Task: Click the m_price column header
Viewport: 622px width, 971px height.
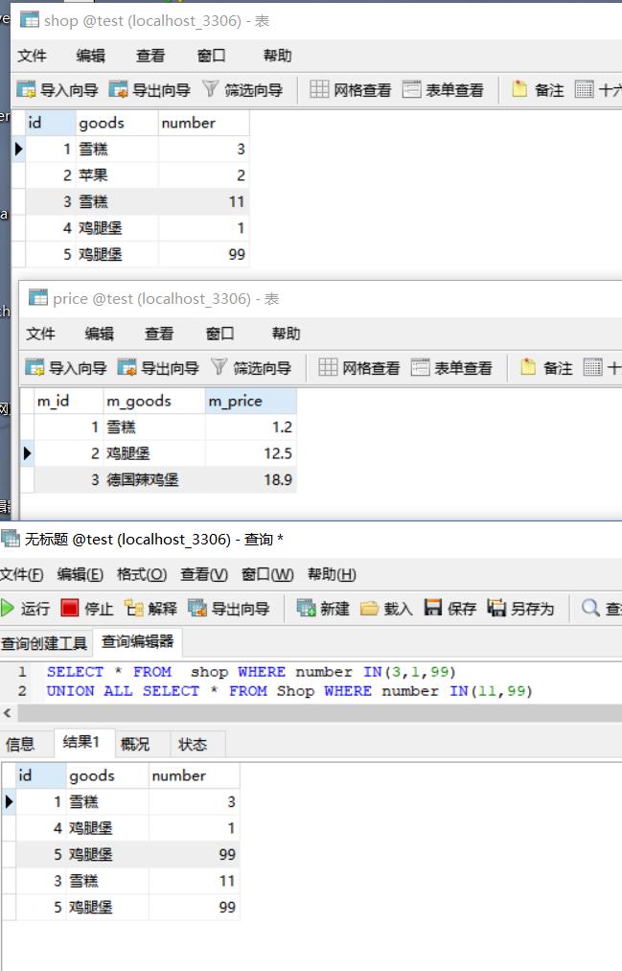Action: [x=236, y=401]
